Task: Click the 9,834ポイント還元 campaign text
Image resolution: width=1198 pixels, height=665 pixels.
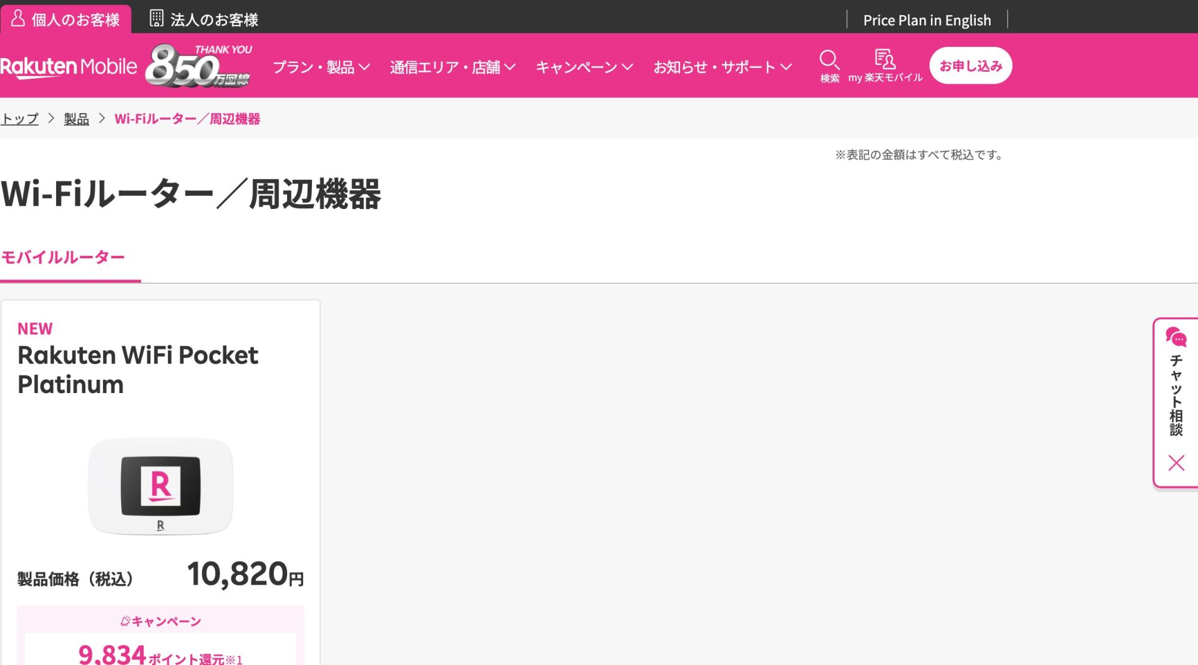Action: 160,654
